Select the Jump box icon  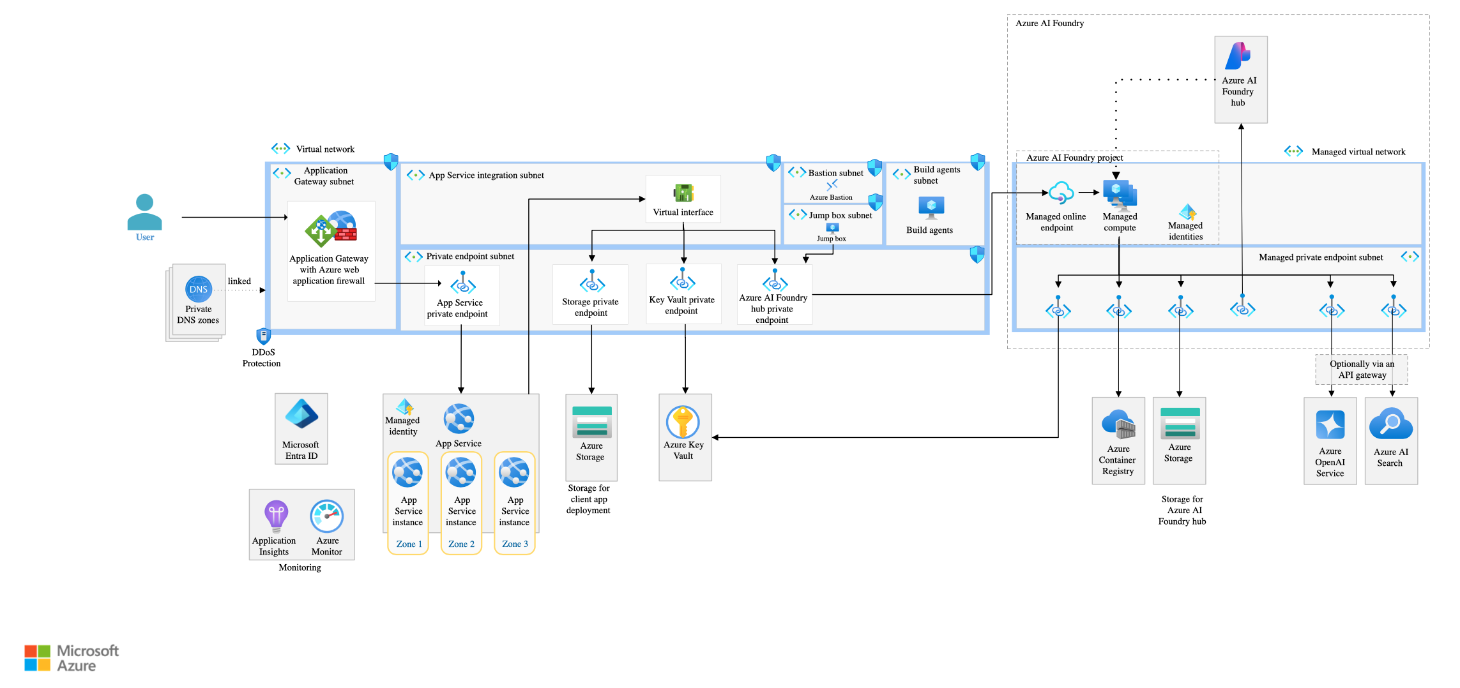[x=832, y=228]
